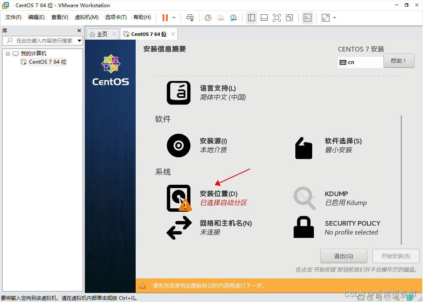Click the unity mode toolbar icon
The width and height of the screenshot is (423, 302).
289,18
